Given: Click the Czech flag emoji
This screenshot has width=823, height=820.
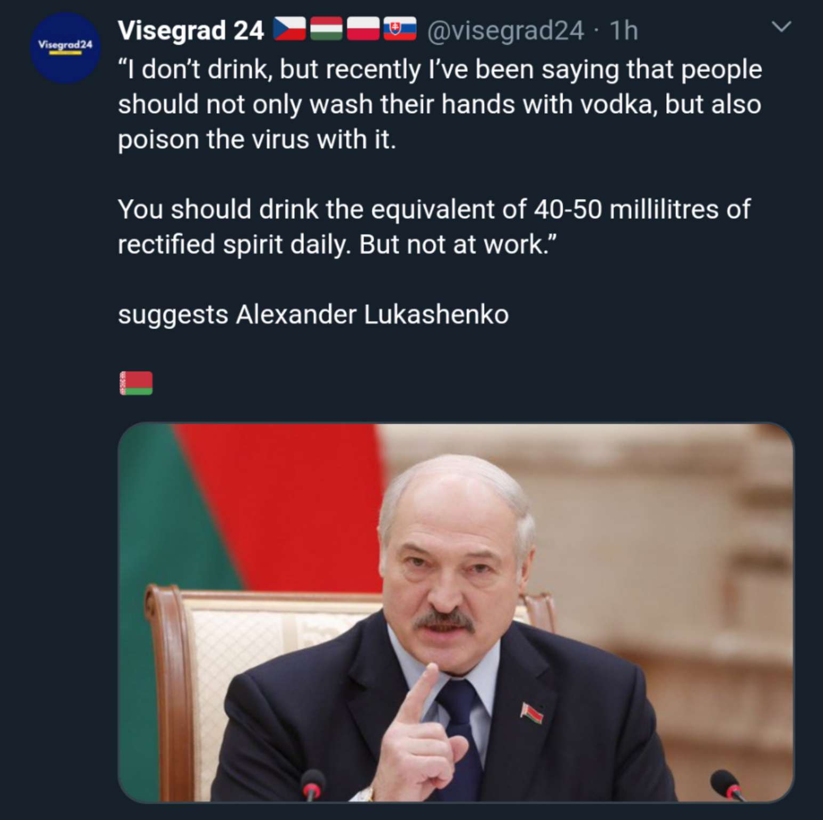Looking at the screenshot, I should pyautogui.click(x=289, y=30).
